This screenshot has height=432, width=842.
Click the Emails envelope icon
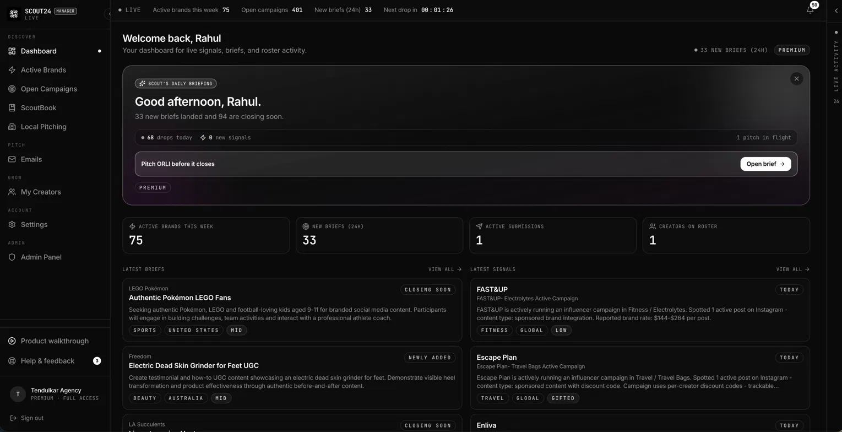click(12, 159)
